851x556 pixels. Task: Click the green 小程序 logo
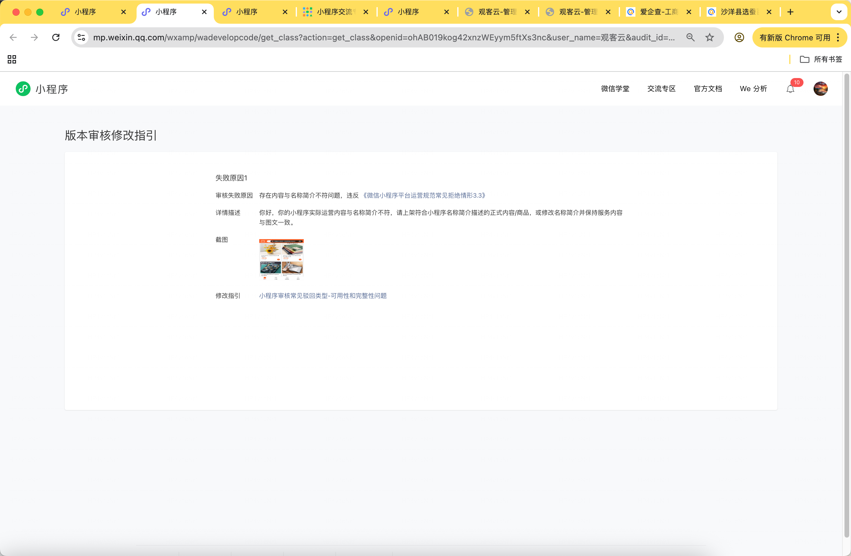point(23,89)
